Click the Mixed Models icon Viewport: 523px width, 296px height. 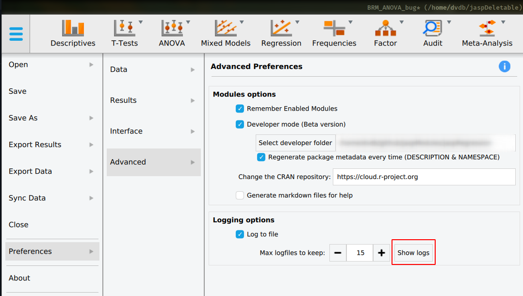coord(226,27)
